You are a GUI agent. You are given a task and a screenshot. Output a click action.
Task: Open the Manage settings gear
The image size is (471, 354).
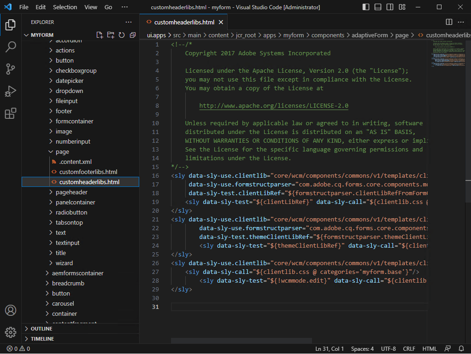pos(10,332)
